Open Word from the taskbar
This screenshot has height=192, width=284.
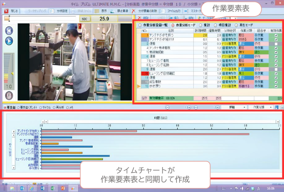(43, 189)
